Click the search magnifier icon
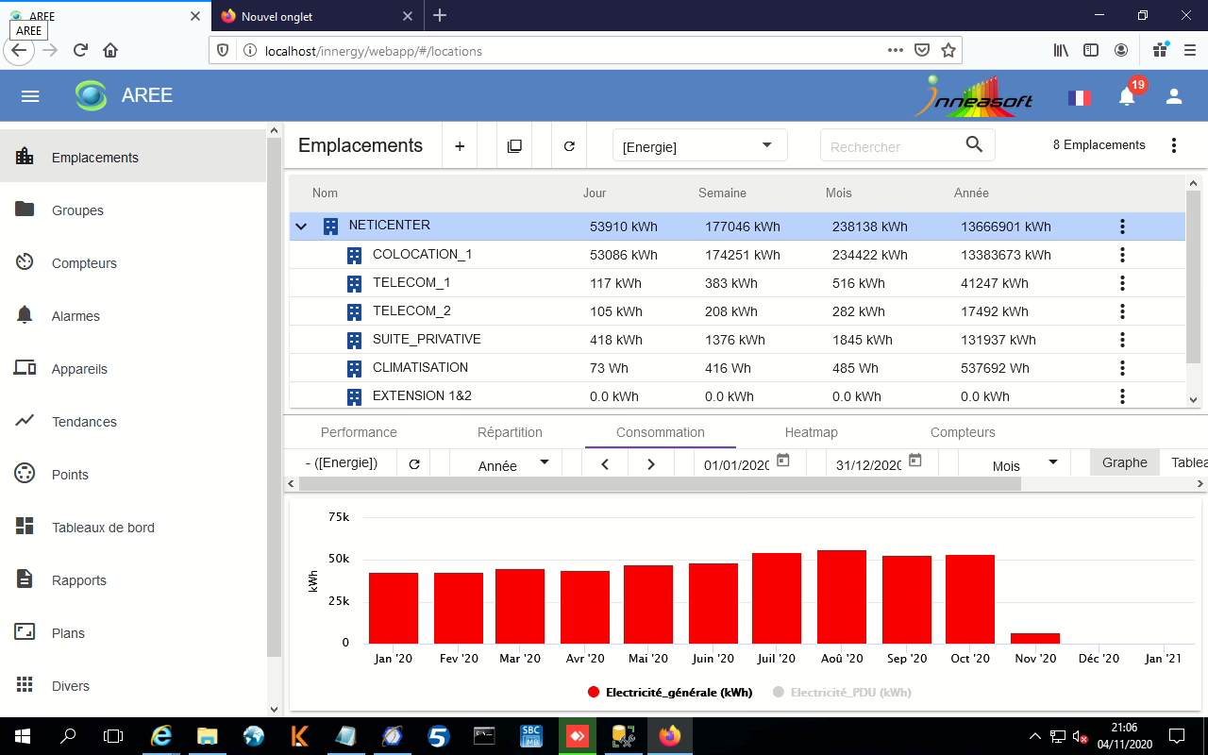1208x755 pixels. pyautogui.click(x=974, y=144)
